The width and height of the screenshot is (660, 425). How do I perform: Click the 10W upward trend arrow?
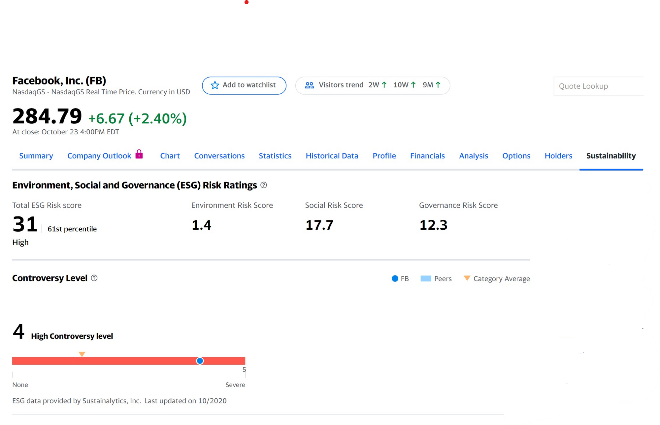click(413, 85)
